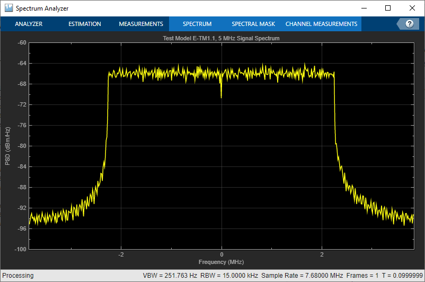Click the Spectrum Analyzer app icon

(8, 8)
